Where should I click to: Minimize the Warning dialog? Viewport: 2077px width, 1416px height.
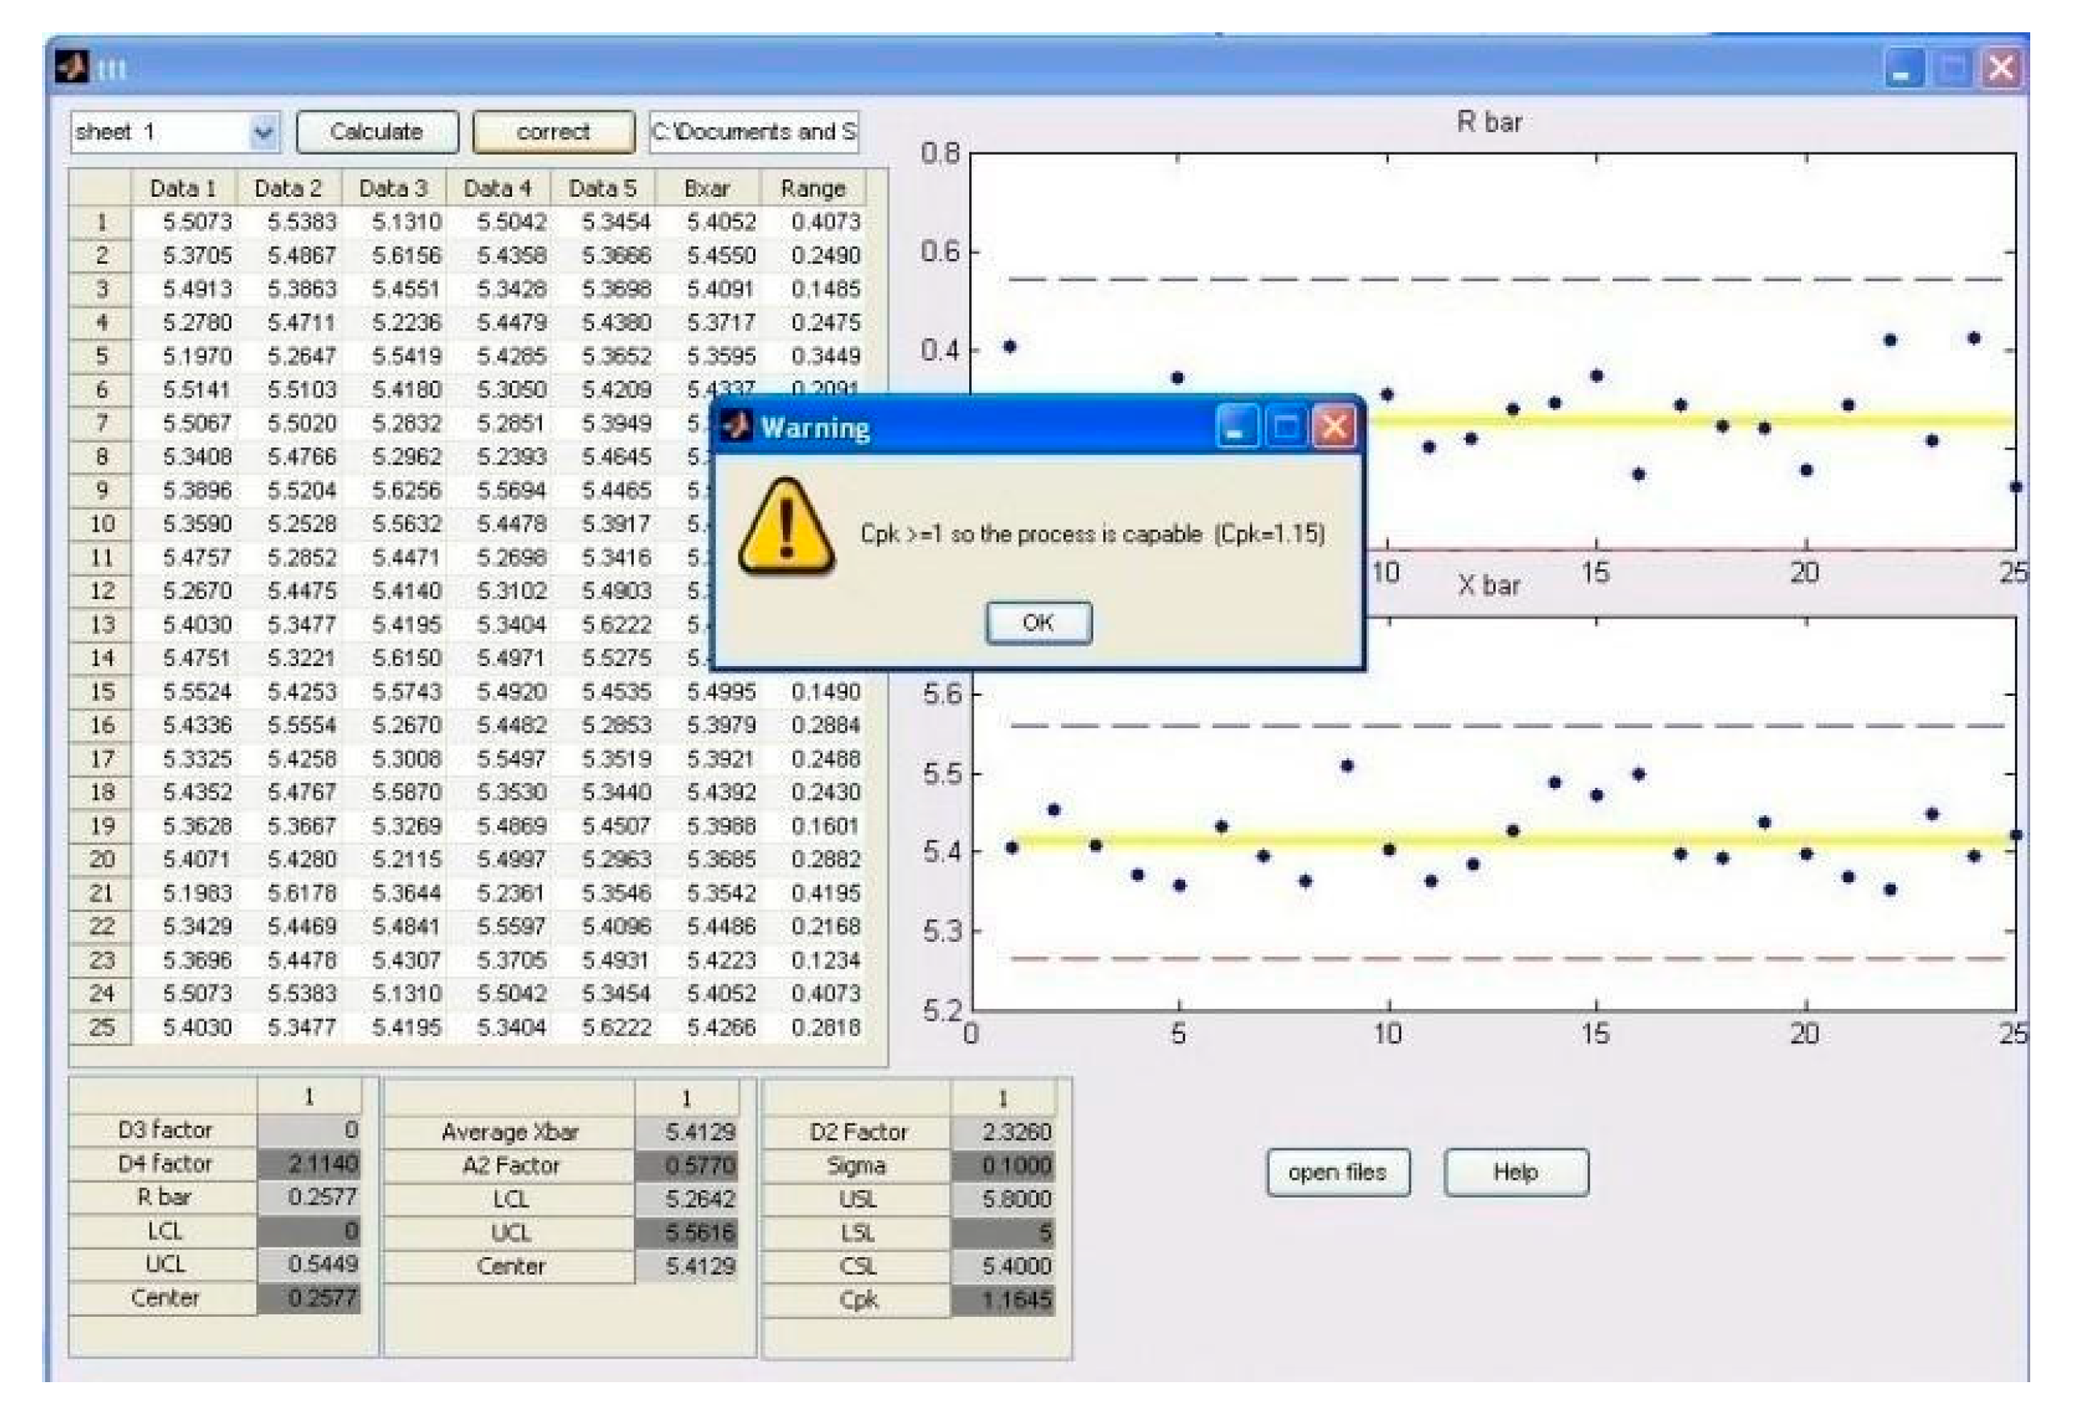point(1237,427)
